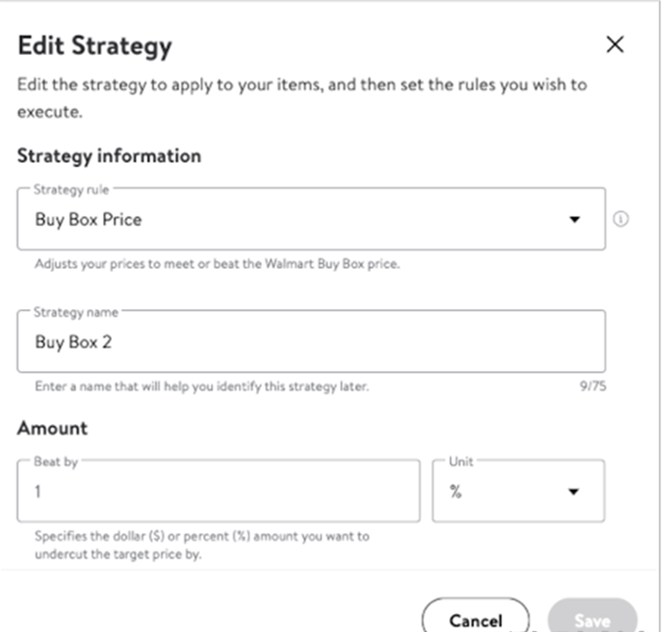663x632 pixels.
Task: Click the Walmart Buy Box helper text
Action: tap(218, 264)
